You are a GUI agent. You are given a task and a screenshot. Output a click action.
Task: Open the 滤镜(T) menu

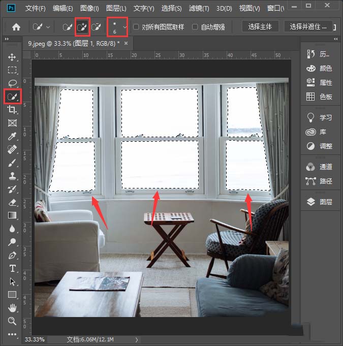point(199,9)
